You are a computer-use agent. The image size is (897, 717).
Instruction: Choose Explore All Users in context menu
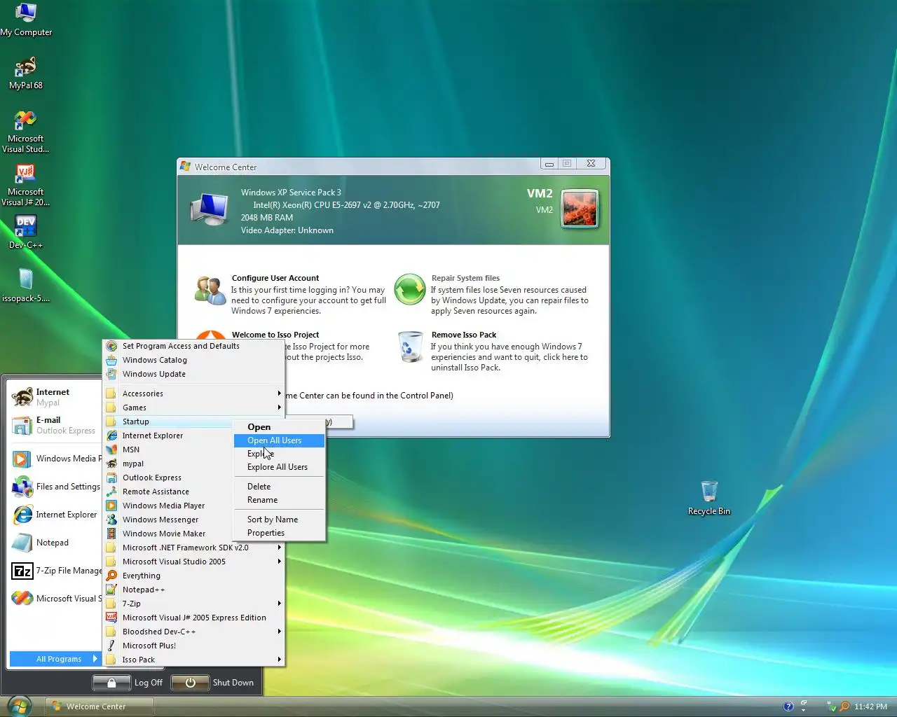point(279,467)
